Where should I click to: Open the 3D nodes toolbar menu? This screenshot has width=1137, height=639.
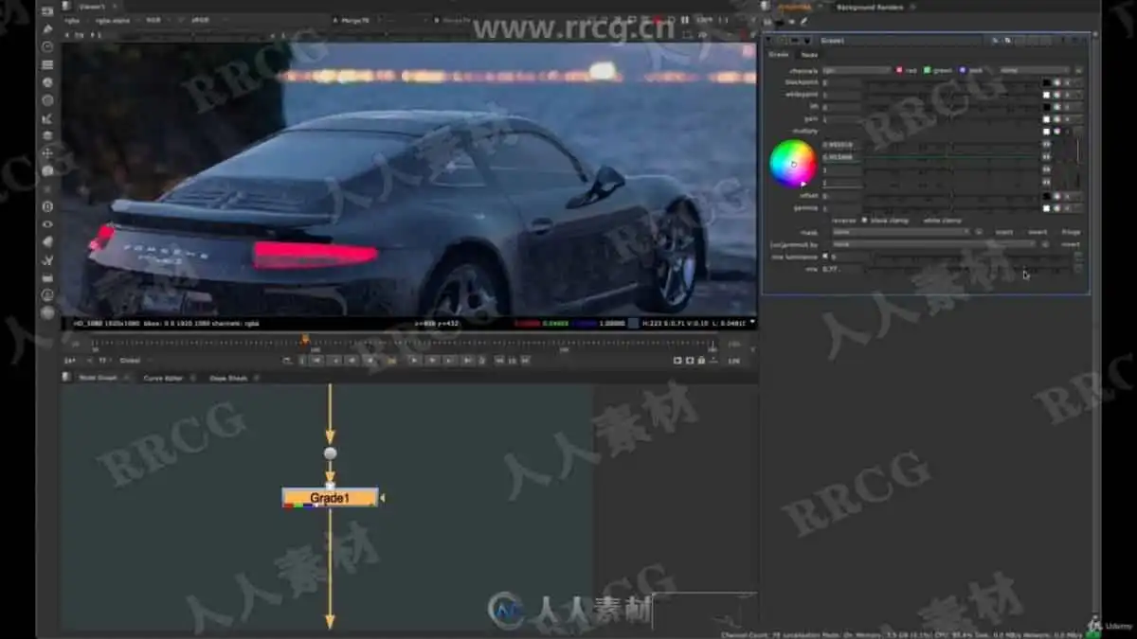point(47,171)
